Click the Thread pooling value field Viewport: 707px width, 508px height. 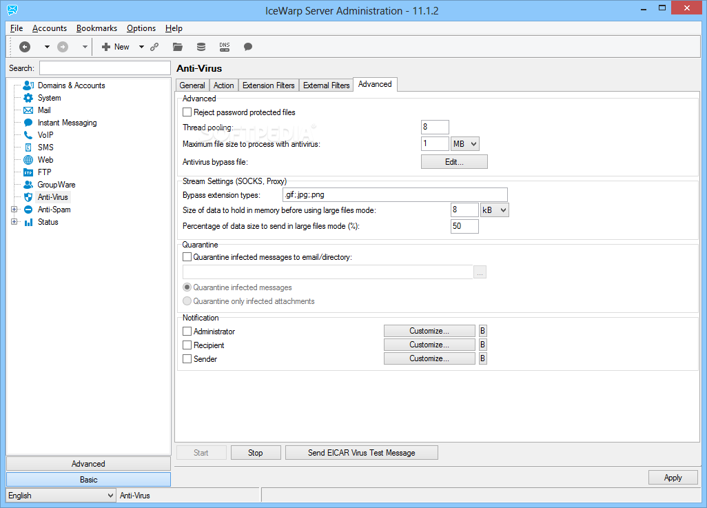coord(435,128)
